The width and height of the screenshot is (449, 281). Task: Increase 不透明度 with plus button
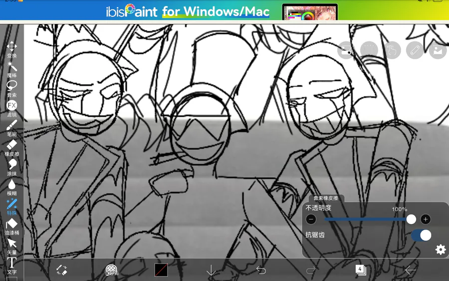[426, 220]
